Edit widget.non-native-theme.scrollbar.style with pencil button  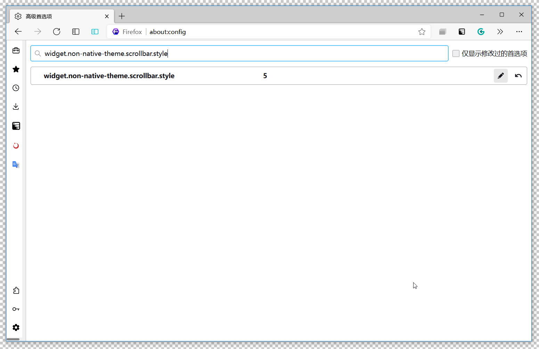pos(501,75)
